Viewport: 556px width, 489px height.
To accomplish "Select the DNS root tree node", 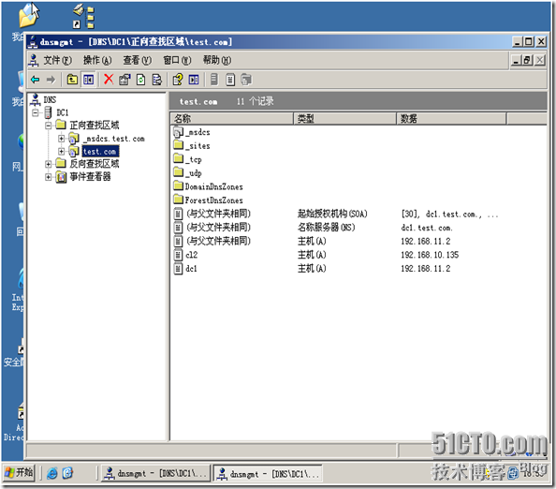I will tap(50, 100).
